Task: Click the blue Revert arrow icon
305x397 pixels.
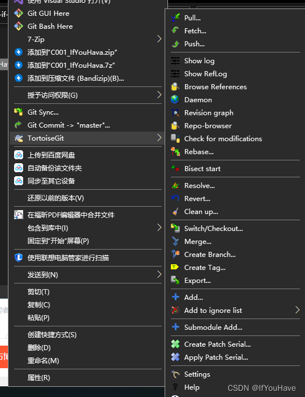Action: [175, 199]
